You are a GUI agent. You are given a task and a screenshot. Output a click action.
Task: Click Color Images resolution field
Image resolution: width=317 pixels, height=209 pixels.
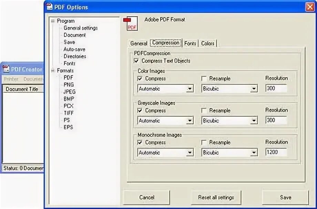pos(276,88)
